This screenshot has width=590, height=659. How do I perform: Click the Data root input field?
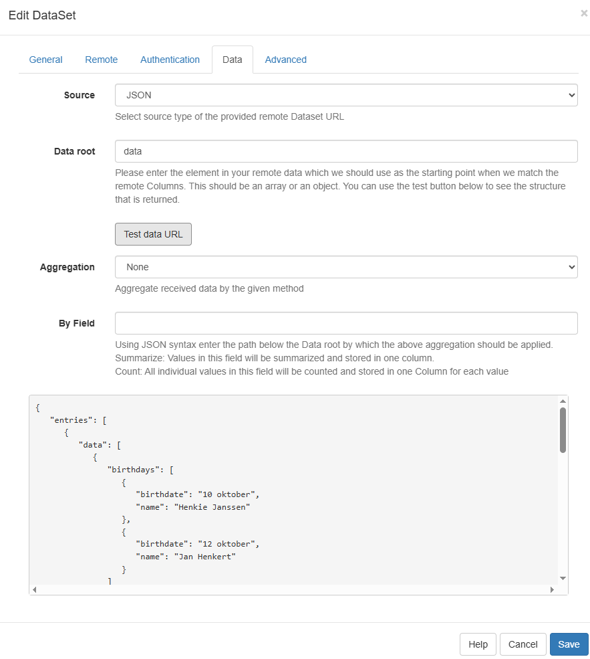345,151
